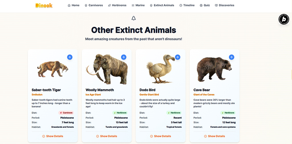The height and width of the screenshot is (144, 292).
Task: Click 'Tropical forests' habitat value
Action: pos(174,127)
